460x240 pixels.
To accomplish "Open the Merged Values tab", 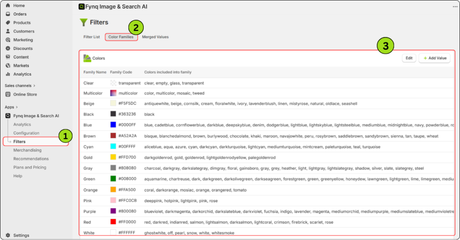I will pos(155,37).
